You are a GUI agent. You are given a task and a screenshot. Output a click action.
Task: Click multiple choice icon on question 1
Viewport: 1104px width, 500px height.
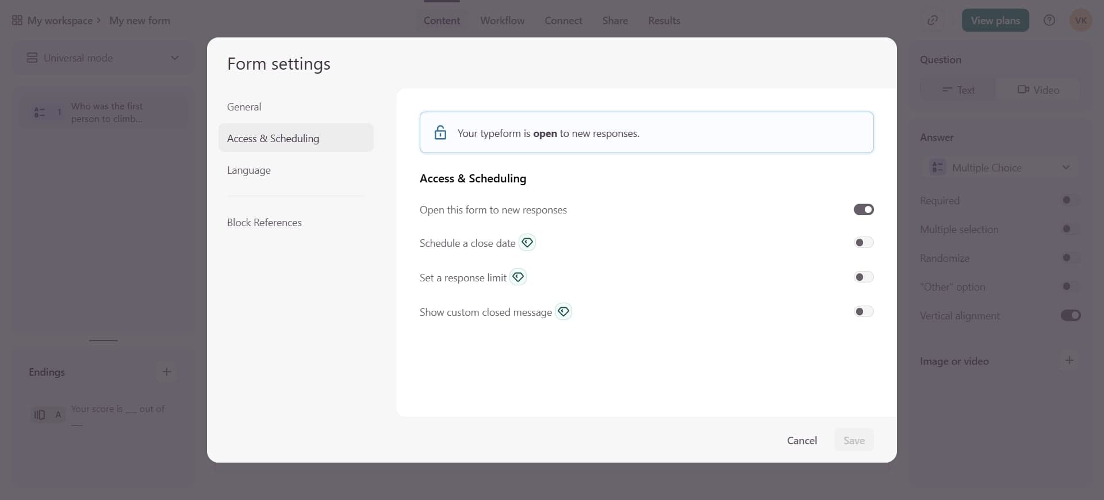[x=39, y=112]
